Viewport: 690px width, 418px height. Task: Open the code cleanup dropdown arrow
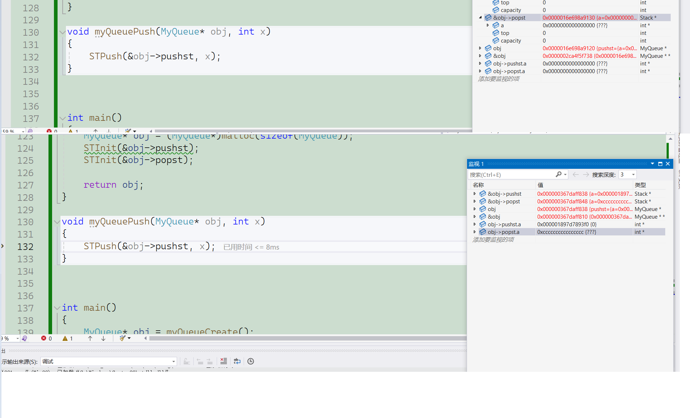129,338
